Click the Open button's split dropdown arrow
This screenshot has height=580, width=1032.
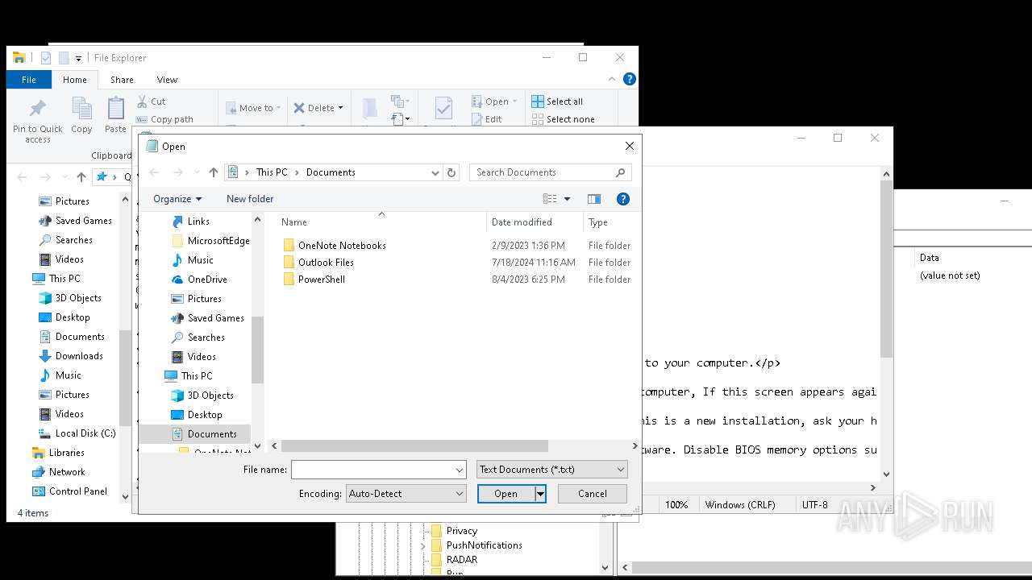coord(541,494)
